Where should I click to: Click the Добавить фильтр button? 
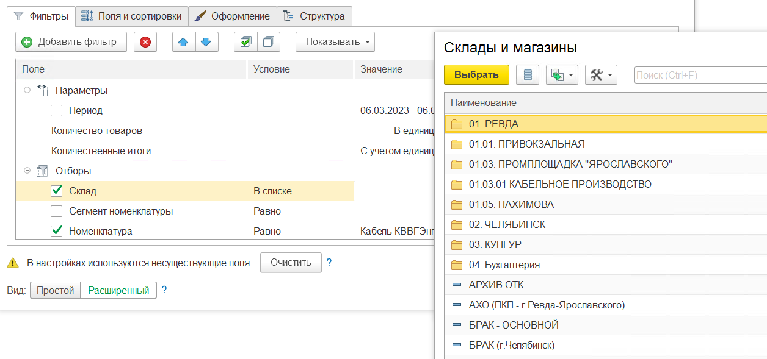71,42
